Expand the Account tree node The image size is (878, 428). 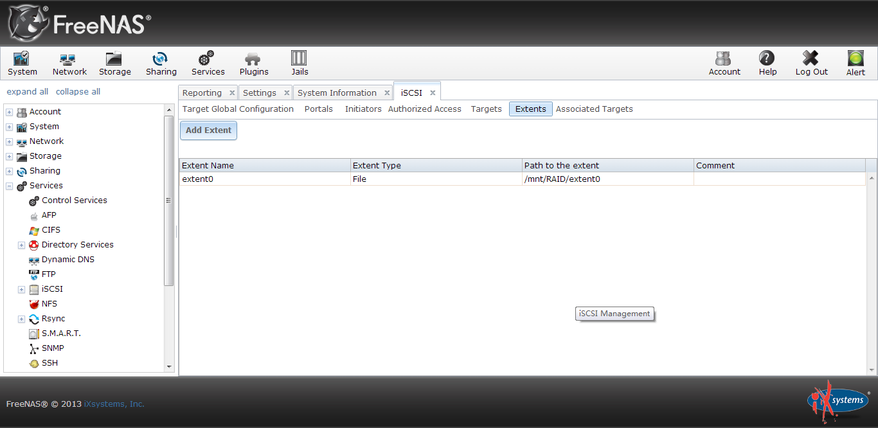coord(9,112)
